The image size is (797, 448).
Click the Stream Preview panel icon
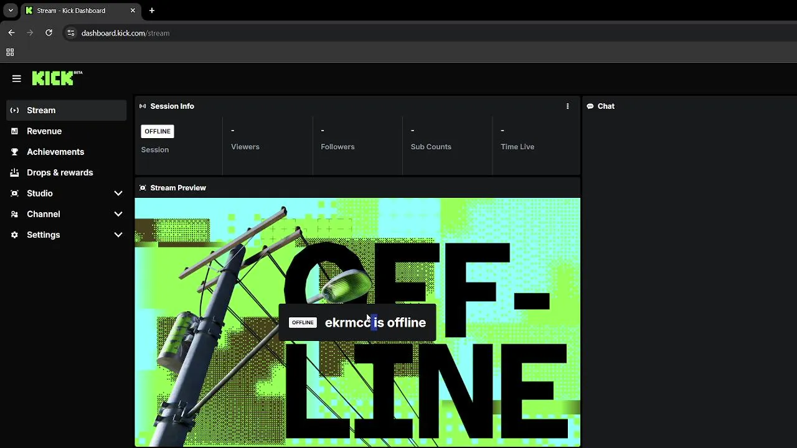[143, 188]
